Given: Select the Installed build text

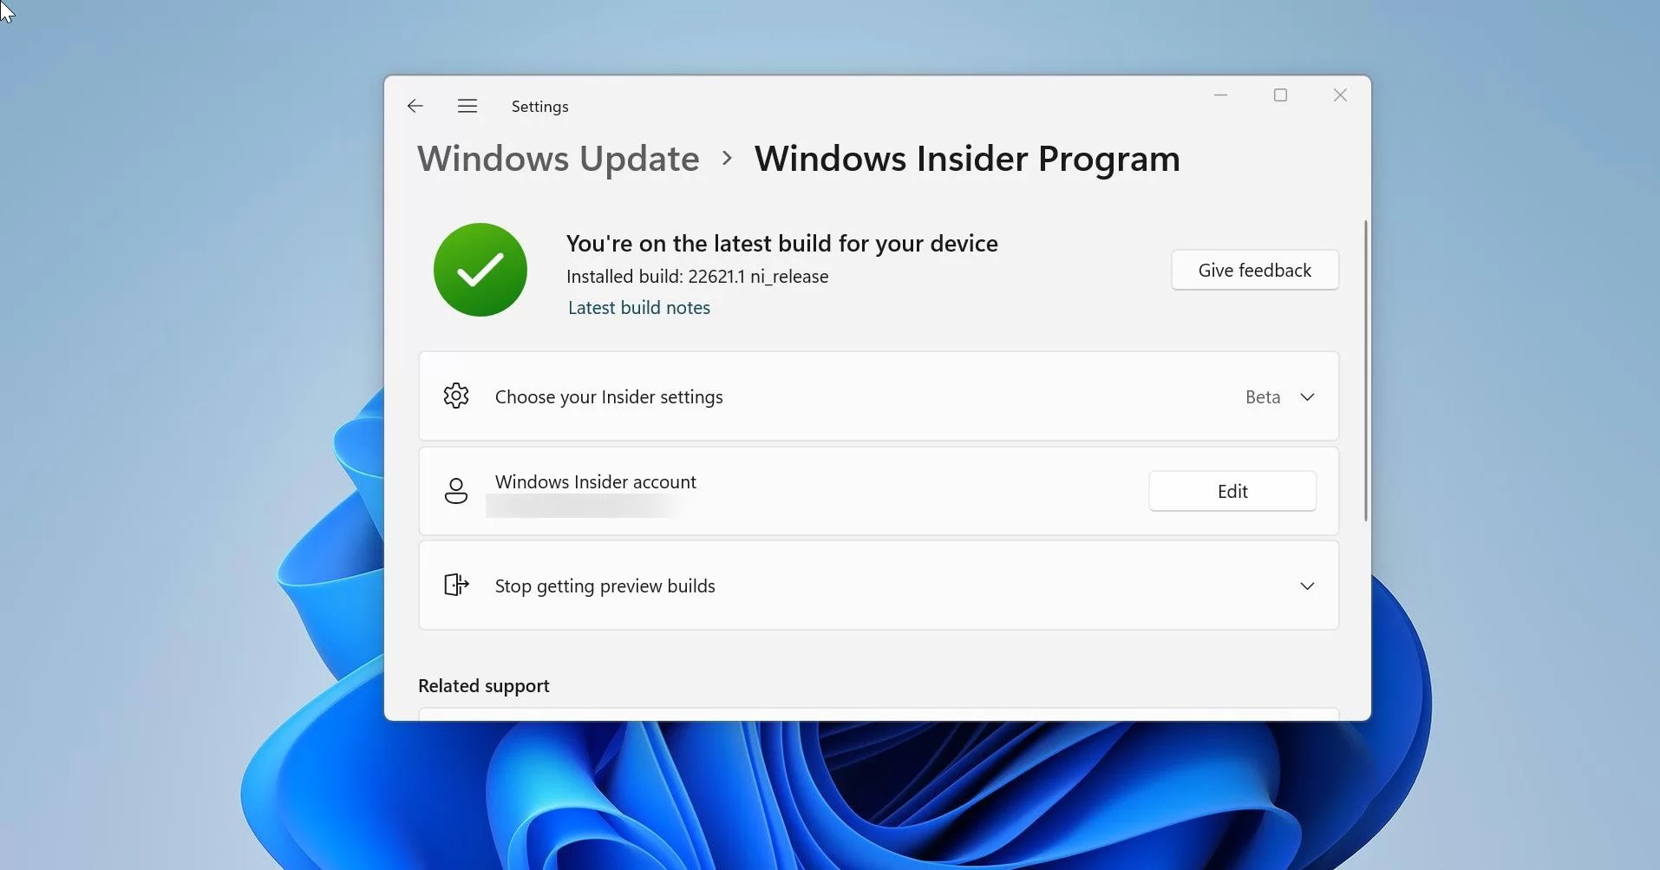Looking at the screenshot, I should pos(696,276).
